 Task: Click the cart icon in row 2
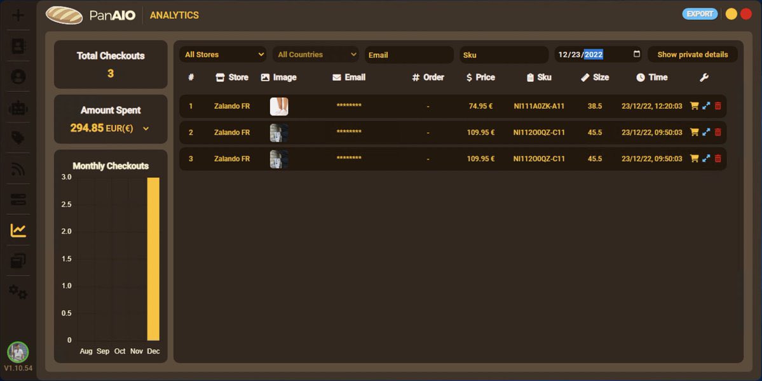pos(694,132)
